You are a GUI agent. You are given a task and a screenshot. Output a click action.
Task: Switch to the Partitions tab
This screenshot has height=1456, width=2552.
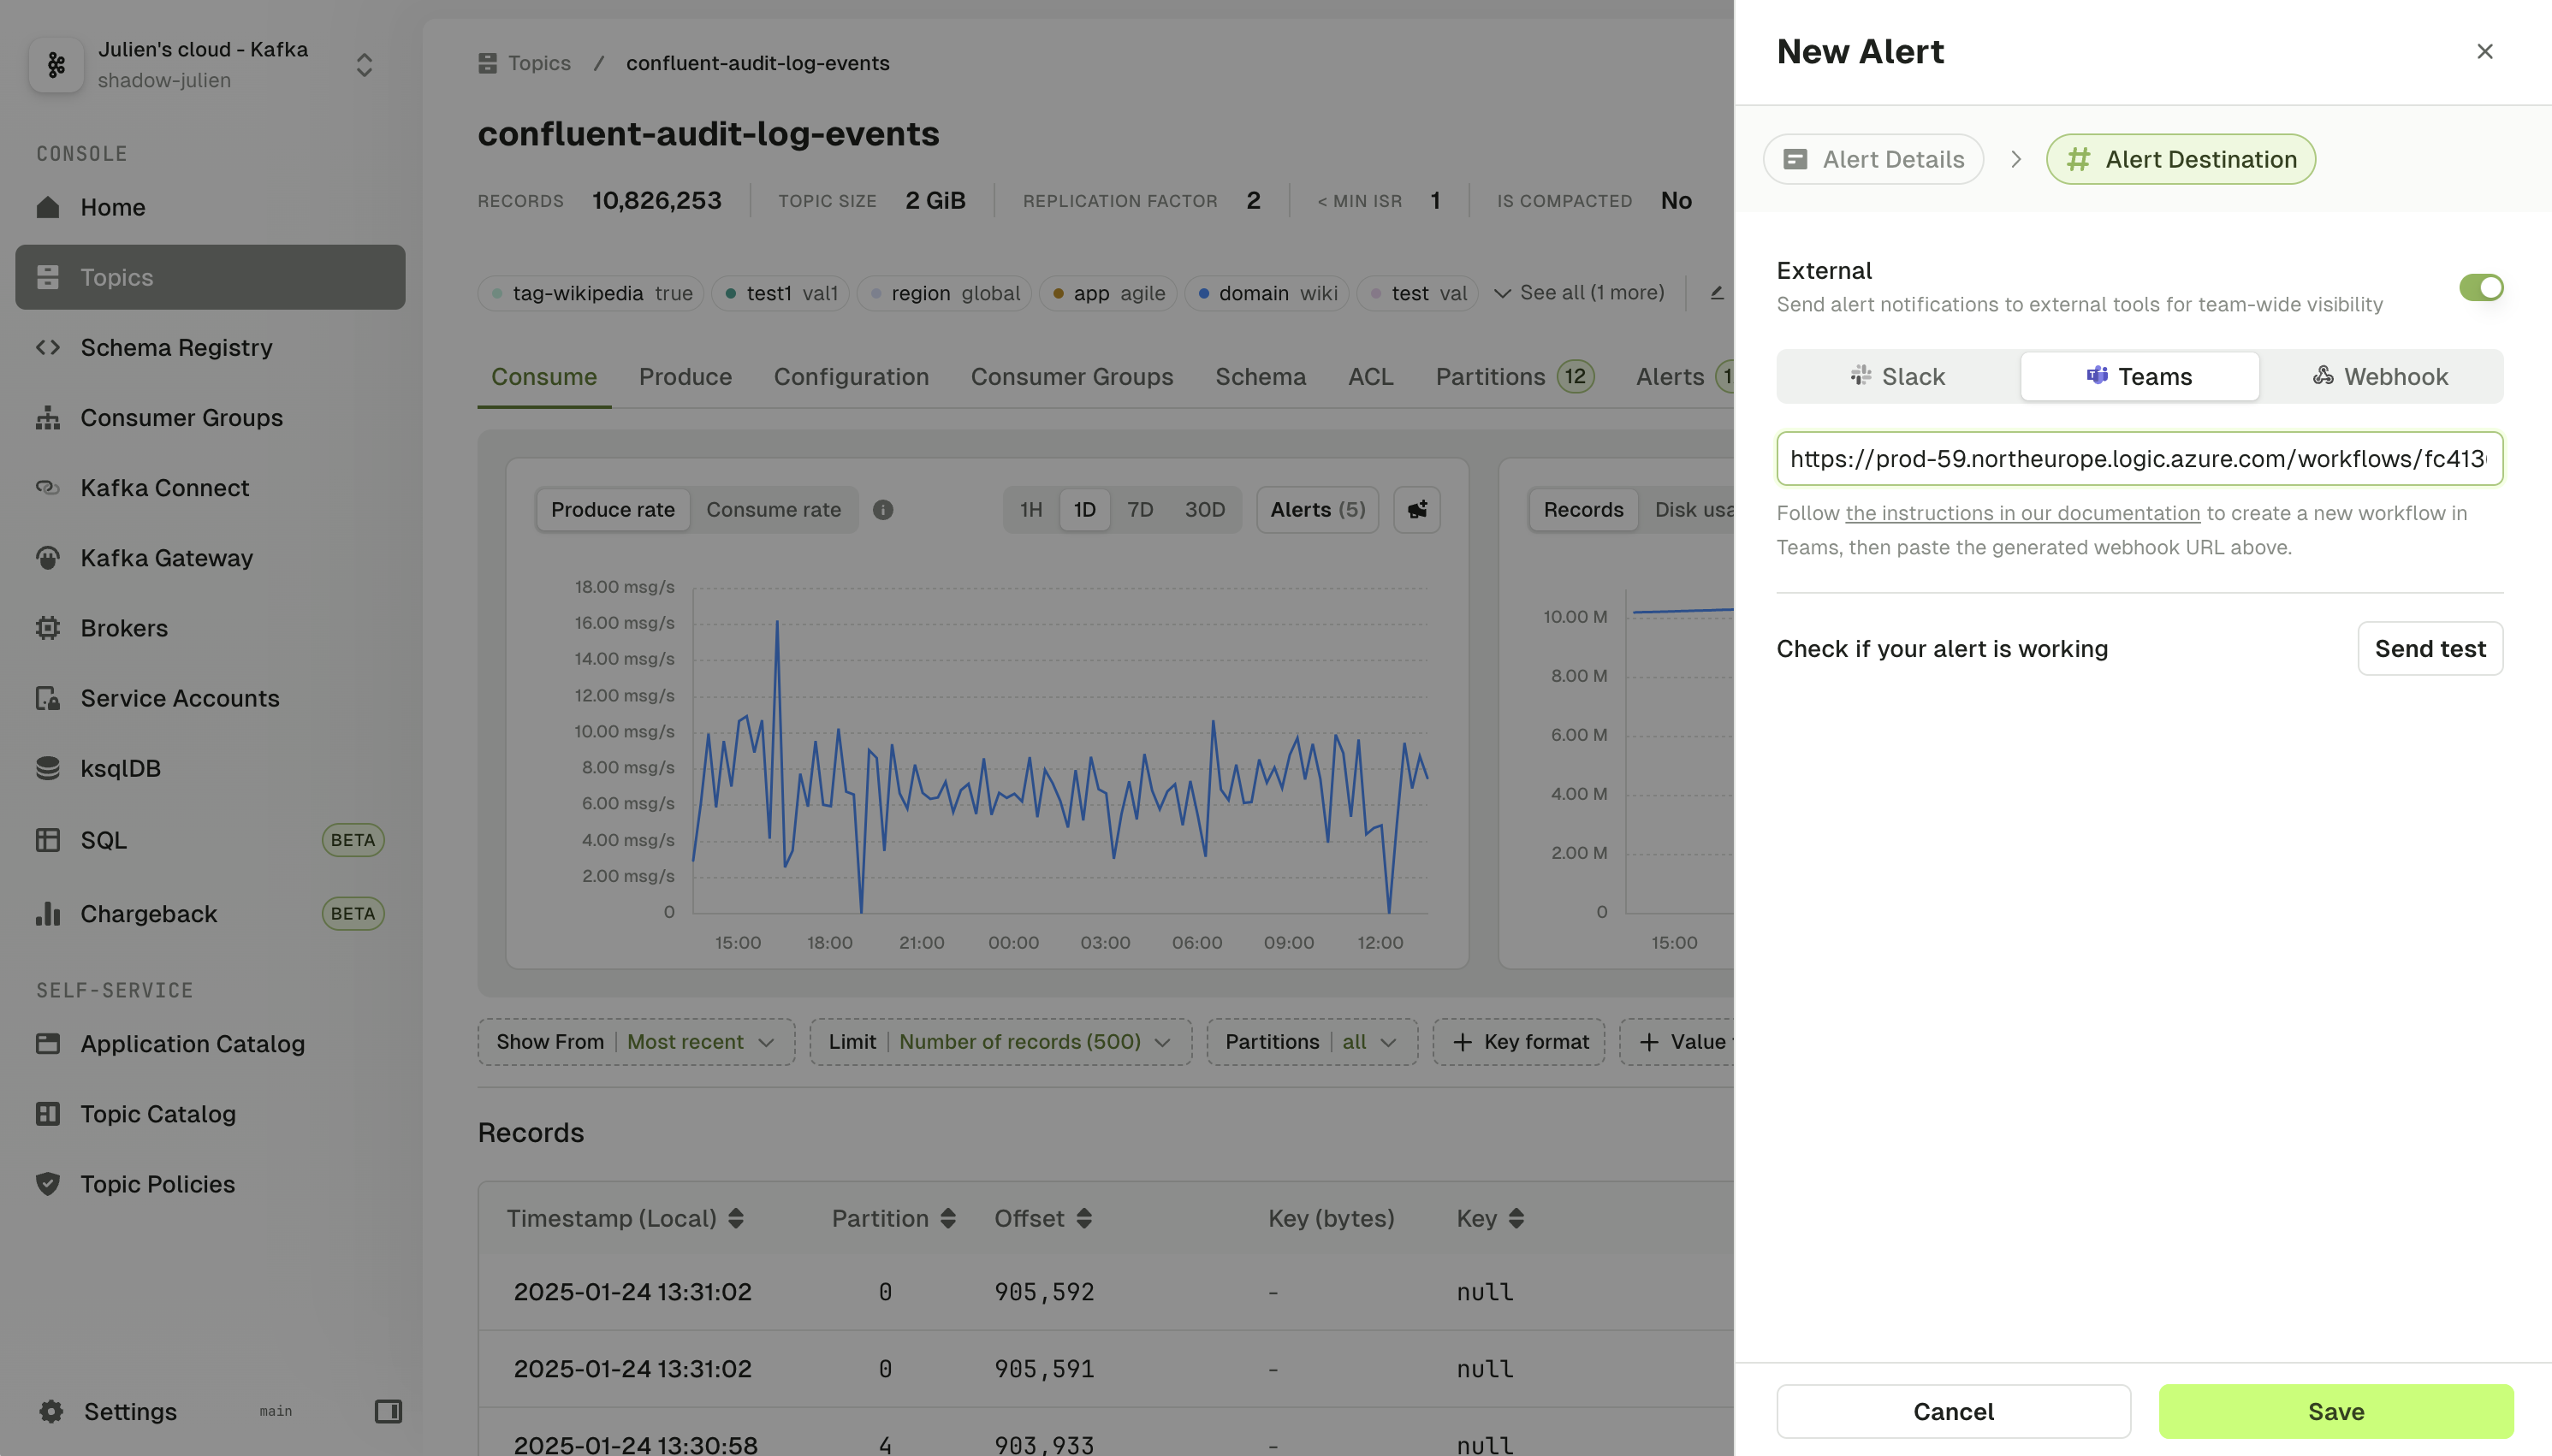(1487, 376)
